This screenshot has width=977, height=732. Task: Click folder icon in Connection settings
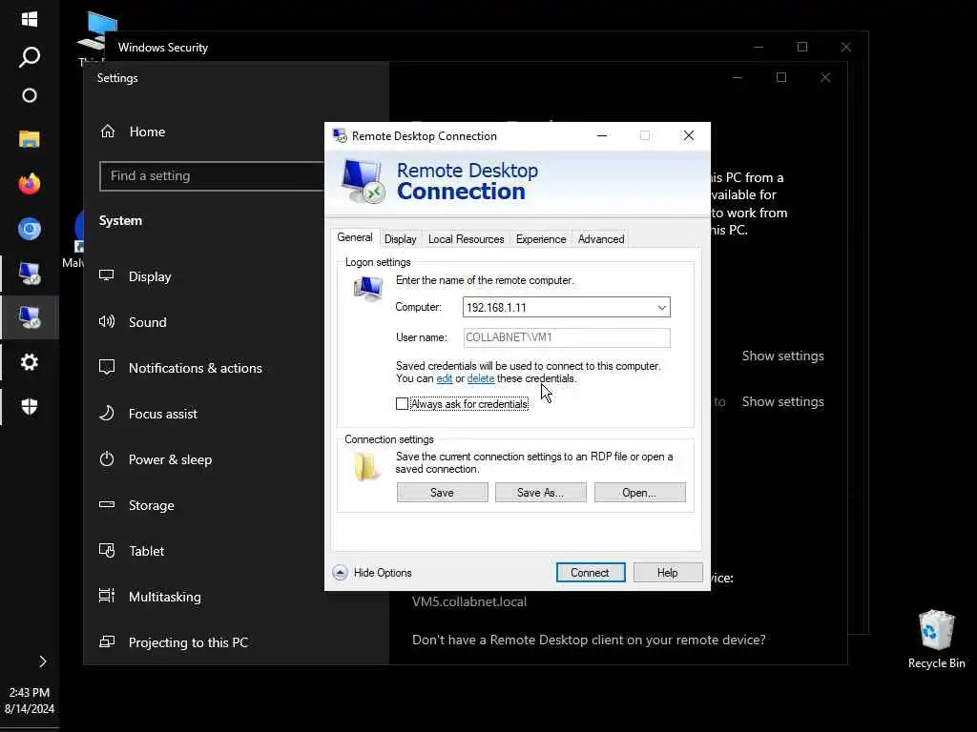(366, 466)
